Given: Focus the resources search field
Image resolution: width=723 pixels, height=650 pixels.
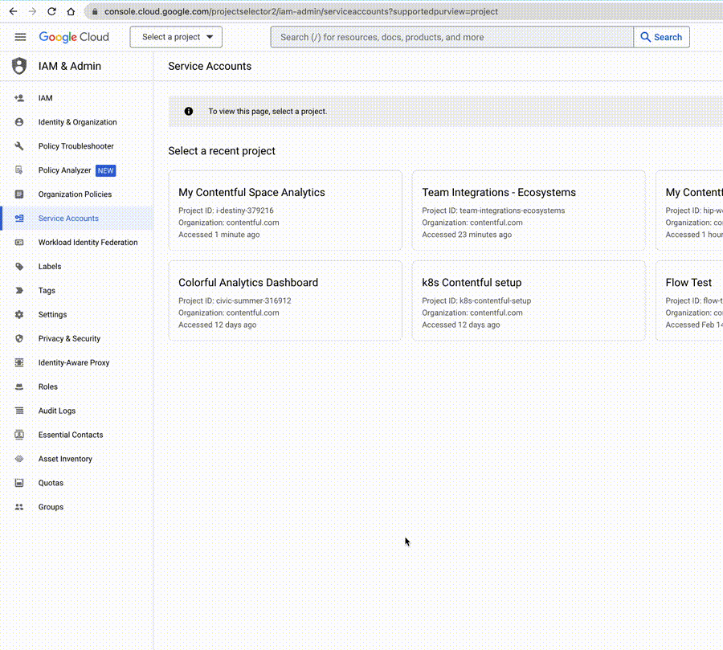Looking at the screenshot, I should point(451,37).
